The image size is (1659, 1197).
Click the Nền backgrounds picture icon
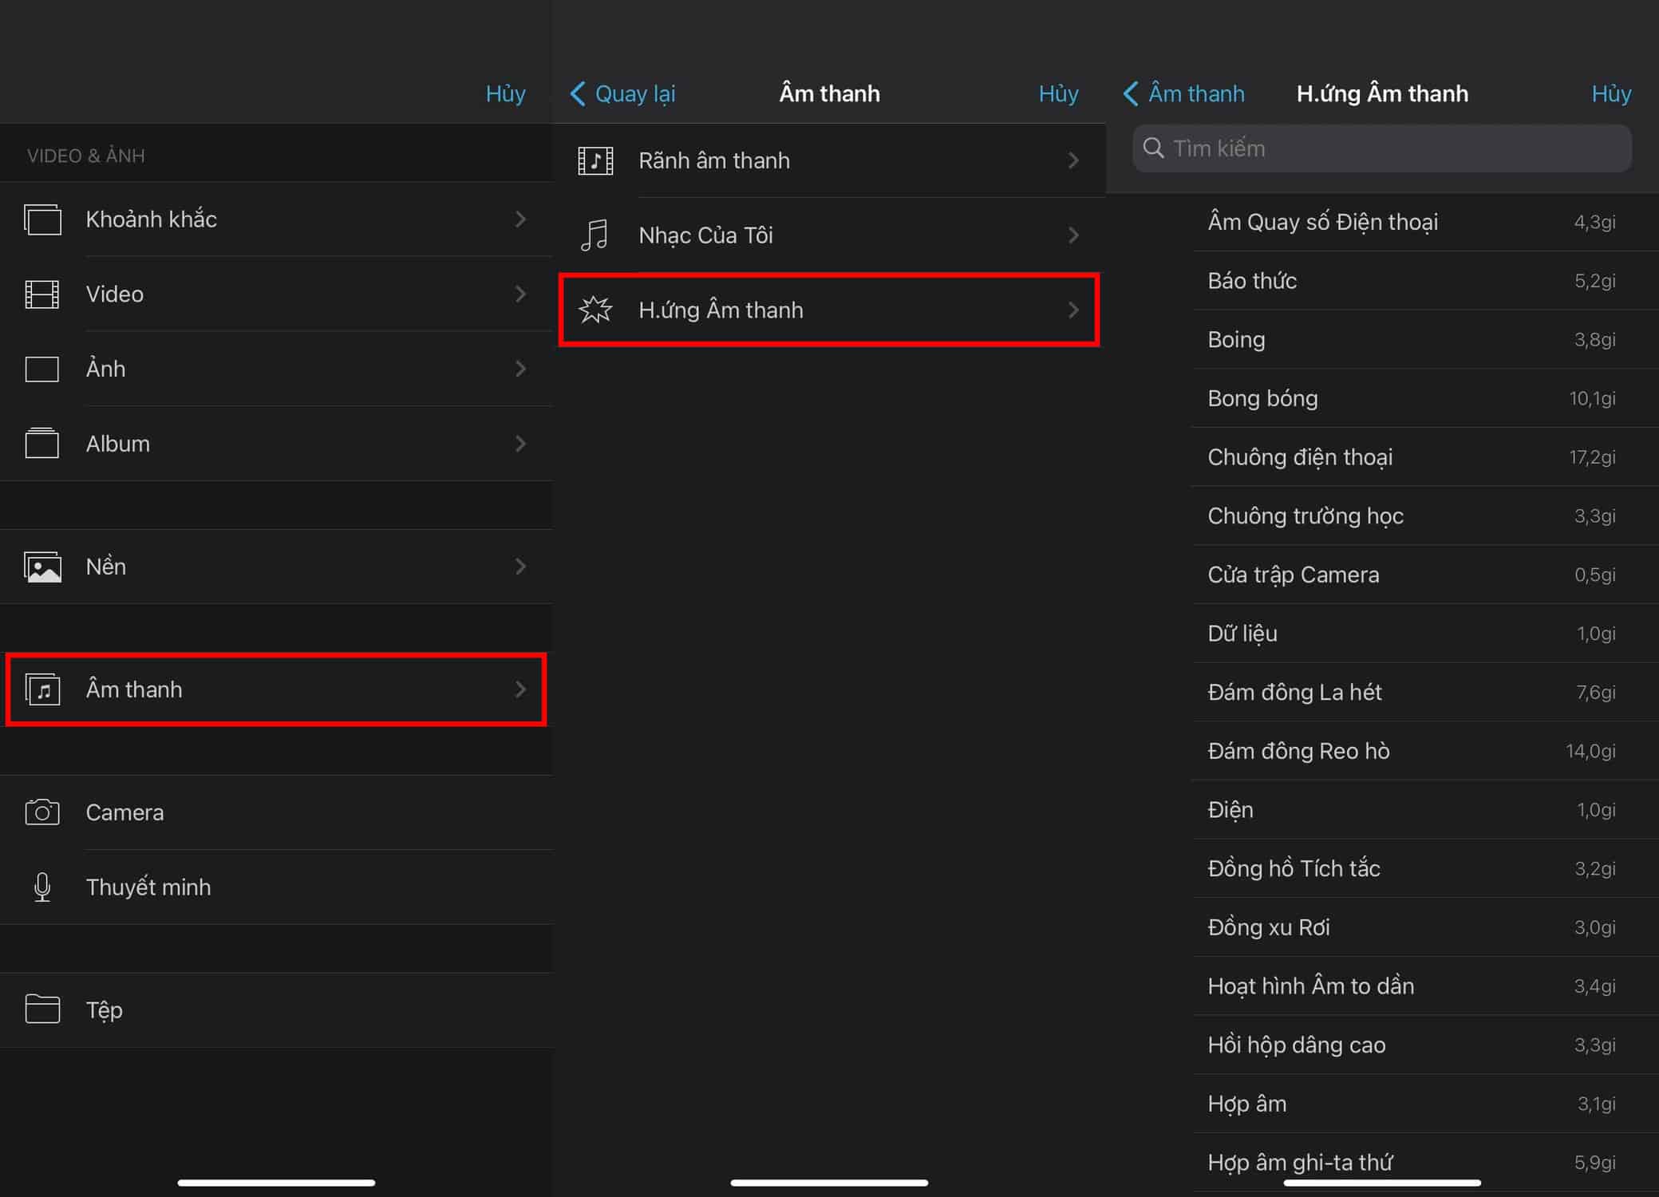pyautogui.click(x=42, y=567)
